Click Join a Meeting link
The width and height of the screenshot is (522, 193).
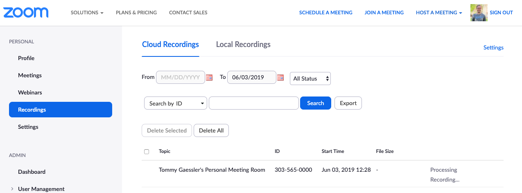click(384, 13)
